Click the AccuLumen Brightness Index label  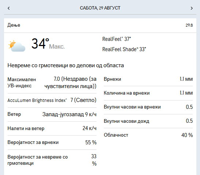click(37, 100)
